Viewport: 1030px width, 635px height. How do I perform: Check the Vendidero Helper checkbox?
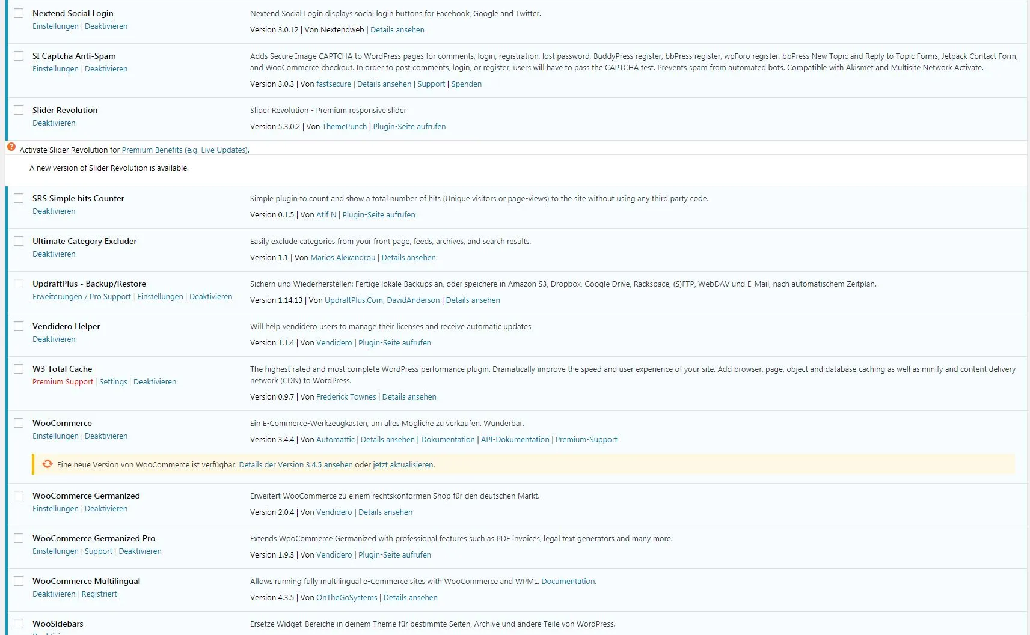coord(19,326)
